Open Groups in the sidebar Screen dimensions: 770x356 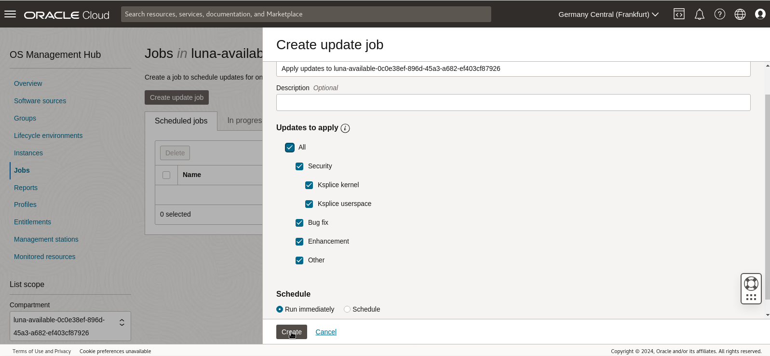tap(25, 118)
